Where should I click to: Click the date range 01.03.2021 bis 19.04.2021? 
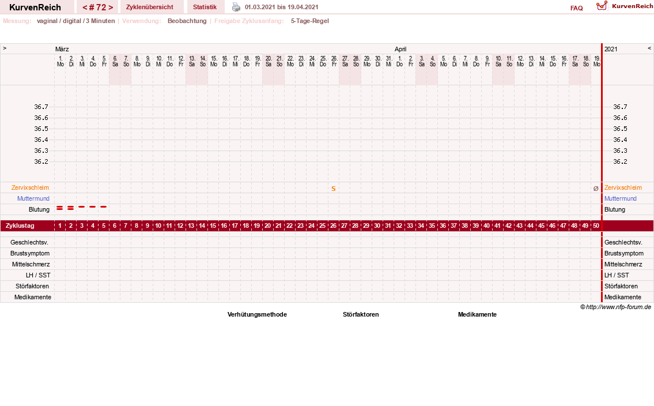coord(282,7)
